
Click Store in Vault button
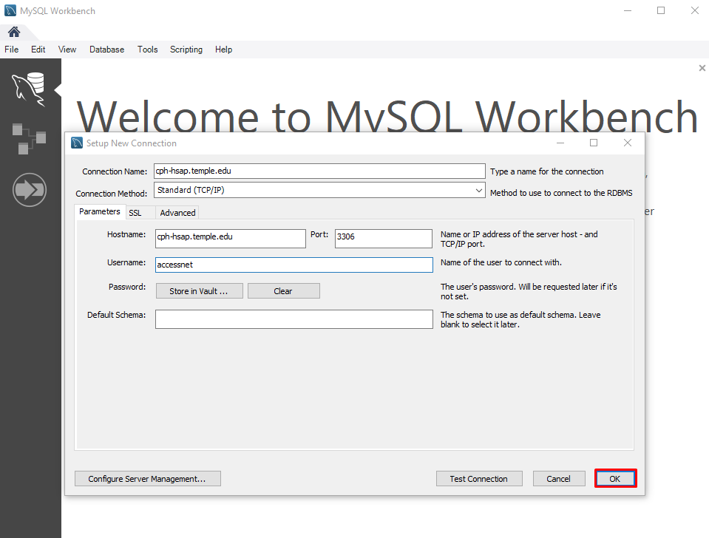(200, 291)
